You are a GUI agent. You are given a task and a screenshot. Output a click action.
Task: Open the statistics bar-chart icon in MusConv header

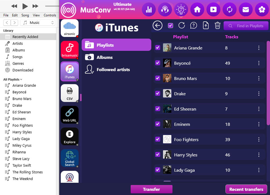pyautogui.click(x=148, y=10)
